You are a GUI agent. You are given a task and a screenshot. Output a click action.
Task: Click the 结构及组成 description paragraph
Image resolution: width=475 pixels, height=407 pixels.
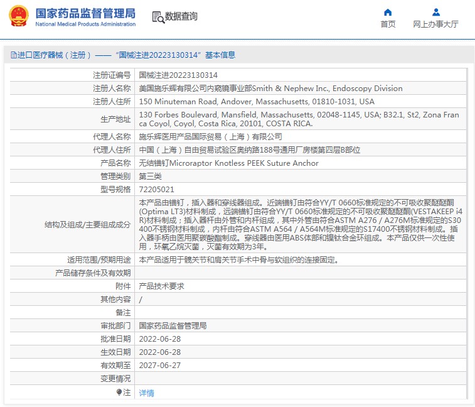pyautogui.click(x=301, y=224)
